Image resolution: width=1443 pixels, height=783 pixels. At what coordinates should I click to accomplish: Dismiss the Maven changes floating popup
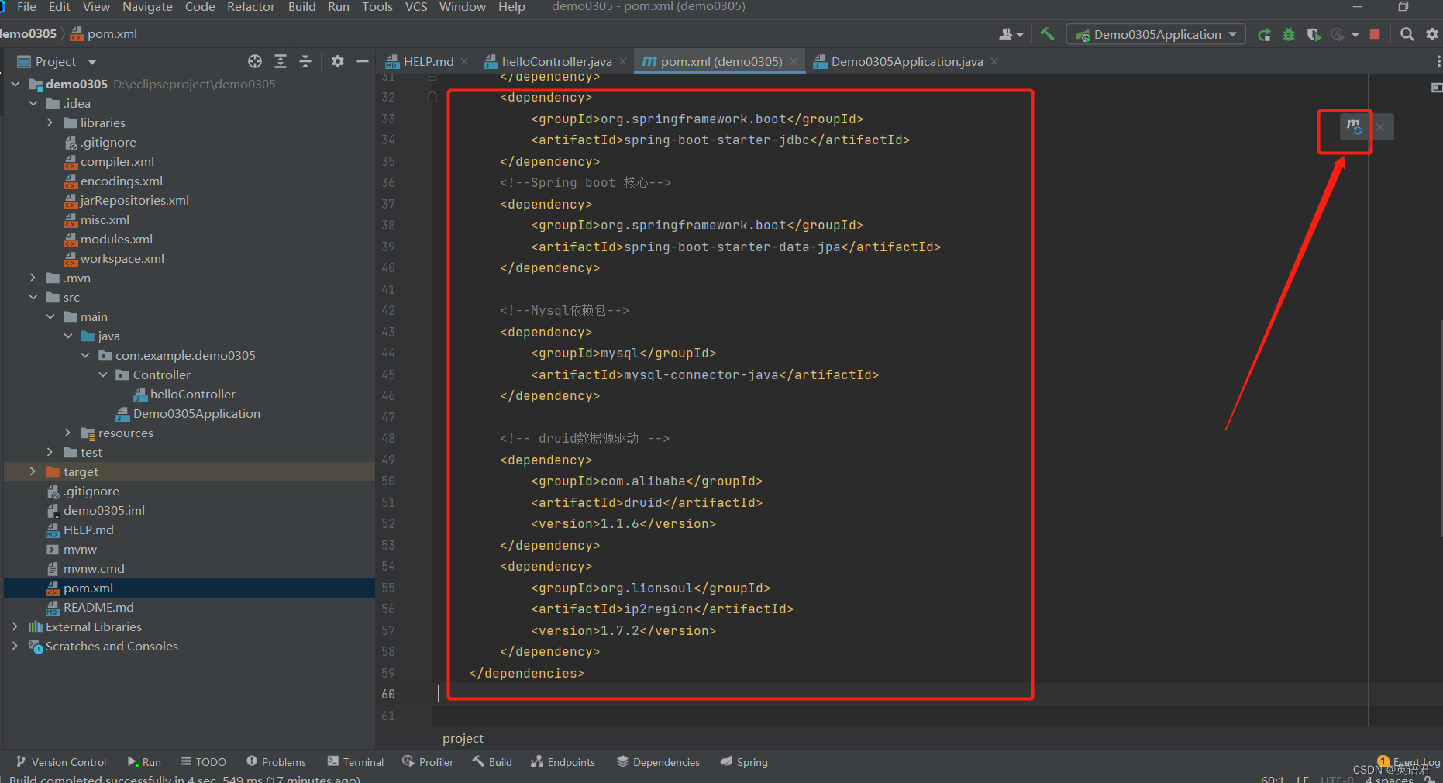tap(1380, 127)
